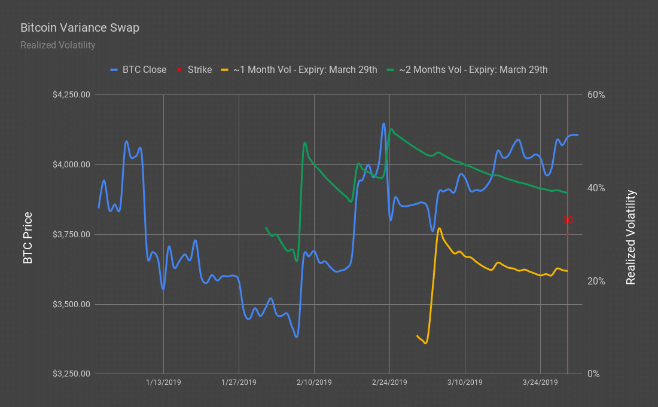Click the $3,250.00 axis label

(71, 374)
